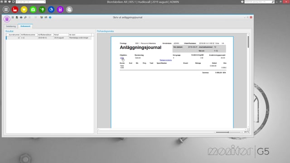Click the second small icon in top-left title bar
The image size is (290, 163).
5,2
